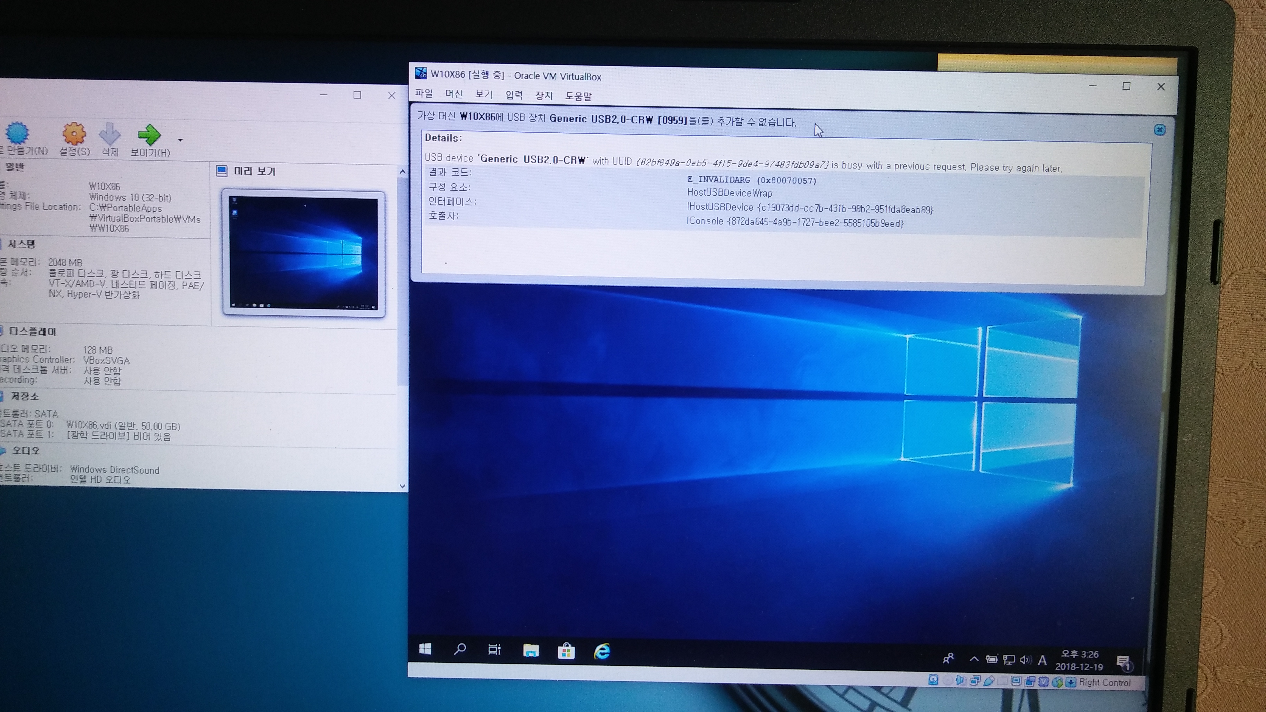This screenshot has width=1266, height=712.
Task: Click the Remove (삭제) down-arrow toolbar icon
Action: (110, 134)
